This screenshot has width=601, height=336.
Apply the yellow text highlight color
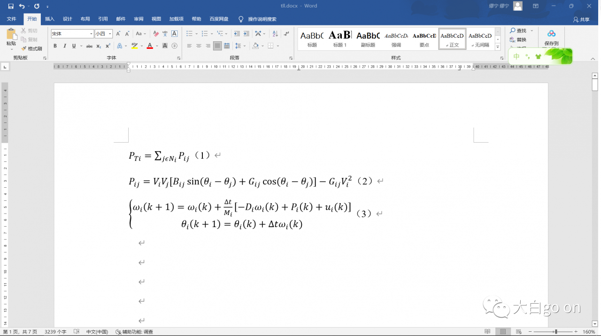pyautogui.click(x=134, y=46)
